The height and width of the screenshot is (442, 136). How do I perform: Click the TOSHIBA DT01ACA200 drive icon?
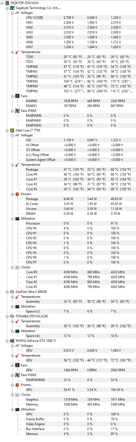point(12,316)
